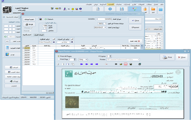
Task: Click the floppy save button in main window toolbar
Action: pyautogui.click(x=122, y=9)
